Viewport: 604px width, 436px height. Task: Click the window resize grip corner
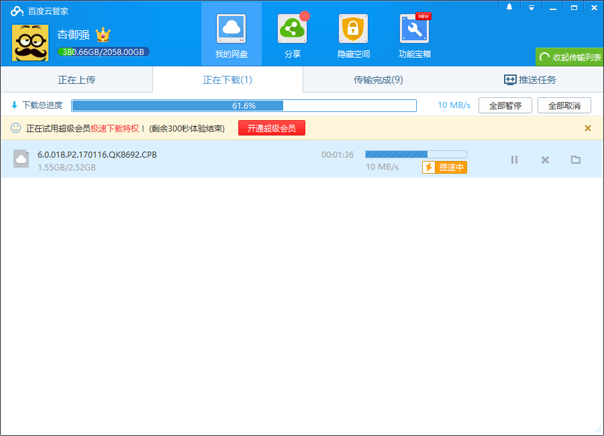click(x=598, y=431)
